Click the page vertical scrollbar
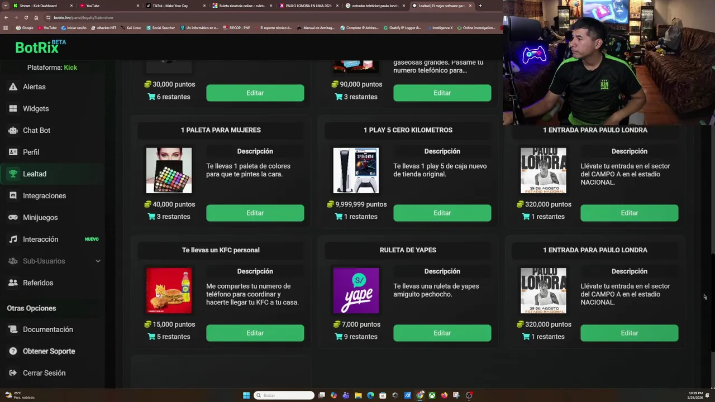This screenshot has width=715, height=402. [x=712, y=304]
